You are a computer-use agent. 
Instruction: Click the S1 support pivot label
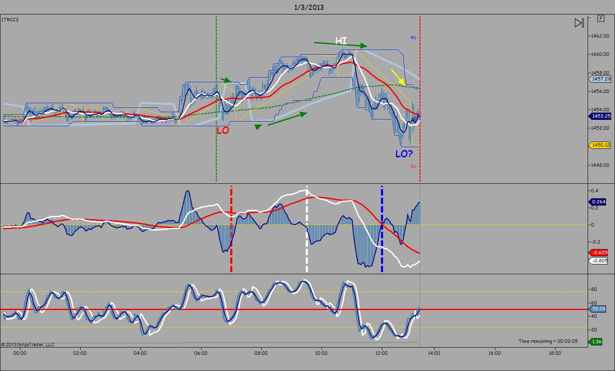point(413,166)
